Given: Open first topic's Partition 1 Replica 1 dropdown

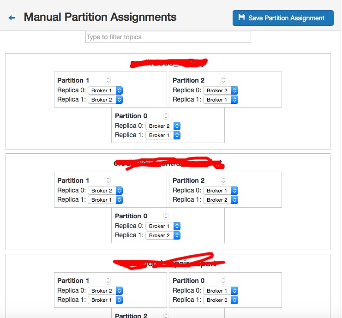Looking at the screenshot, I should pos(105,100).
